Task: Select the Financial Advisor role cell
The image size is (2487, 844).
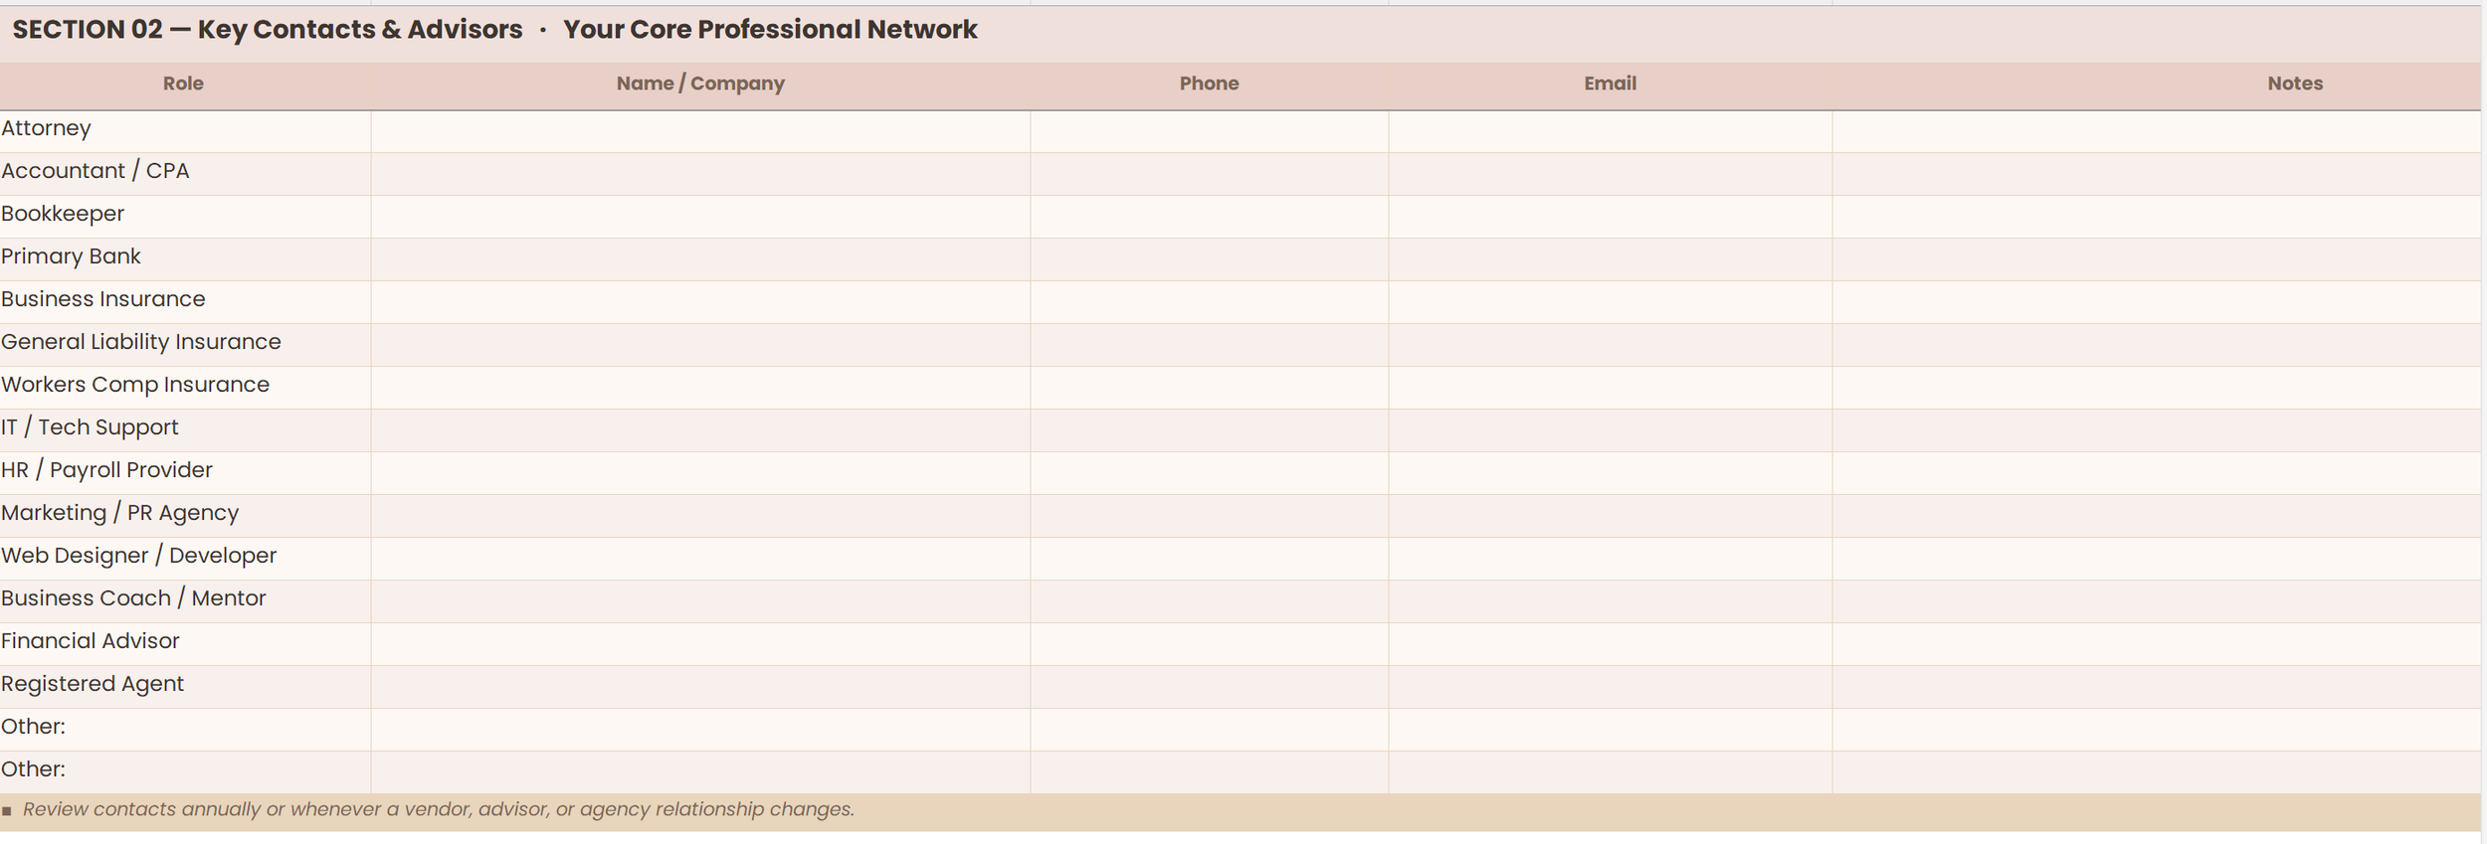Action: (185, 644)
